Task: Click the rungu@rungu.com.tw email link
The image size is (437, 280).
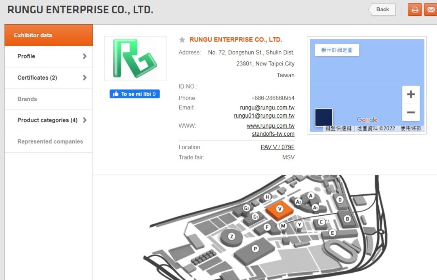Action: click(267, 107)
